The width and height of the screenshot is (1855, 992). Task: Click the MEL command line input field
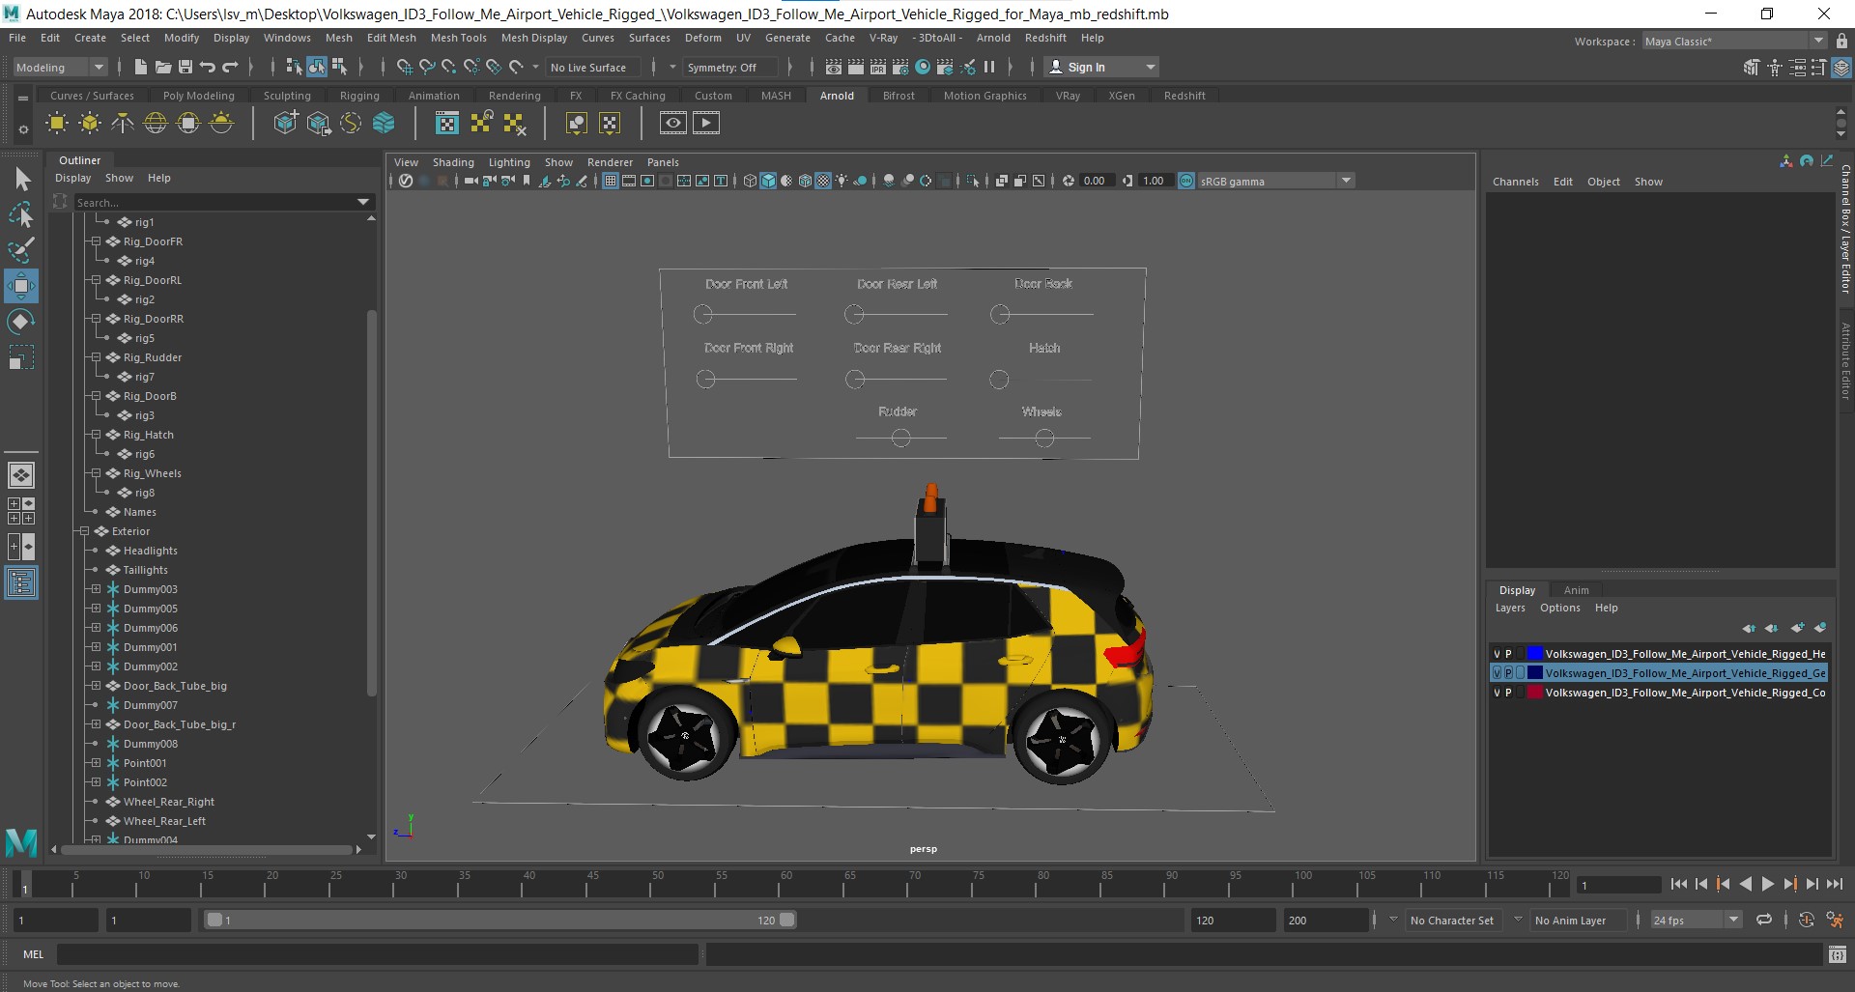(x=378, y=954)
